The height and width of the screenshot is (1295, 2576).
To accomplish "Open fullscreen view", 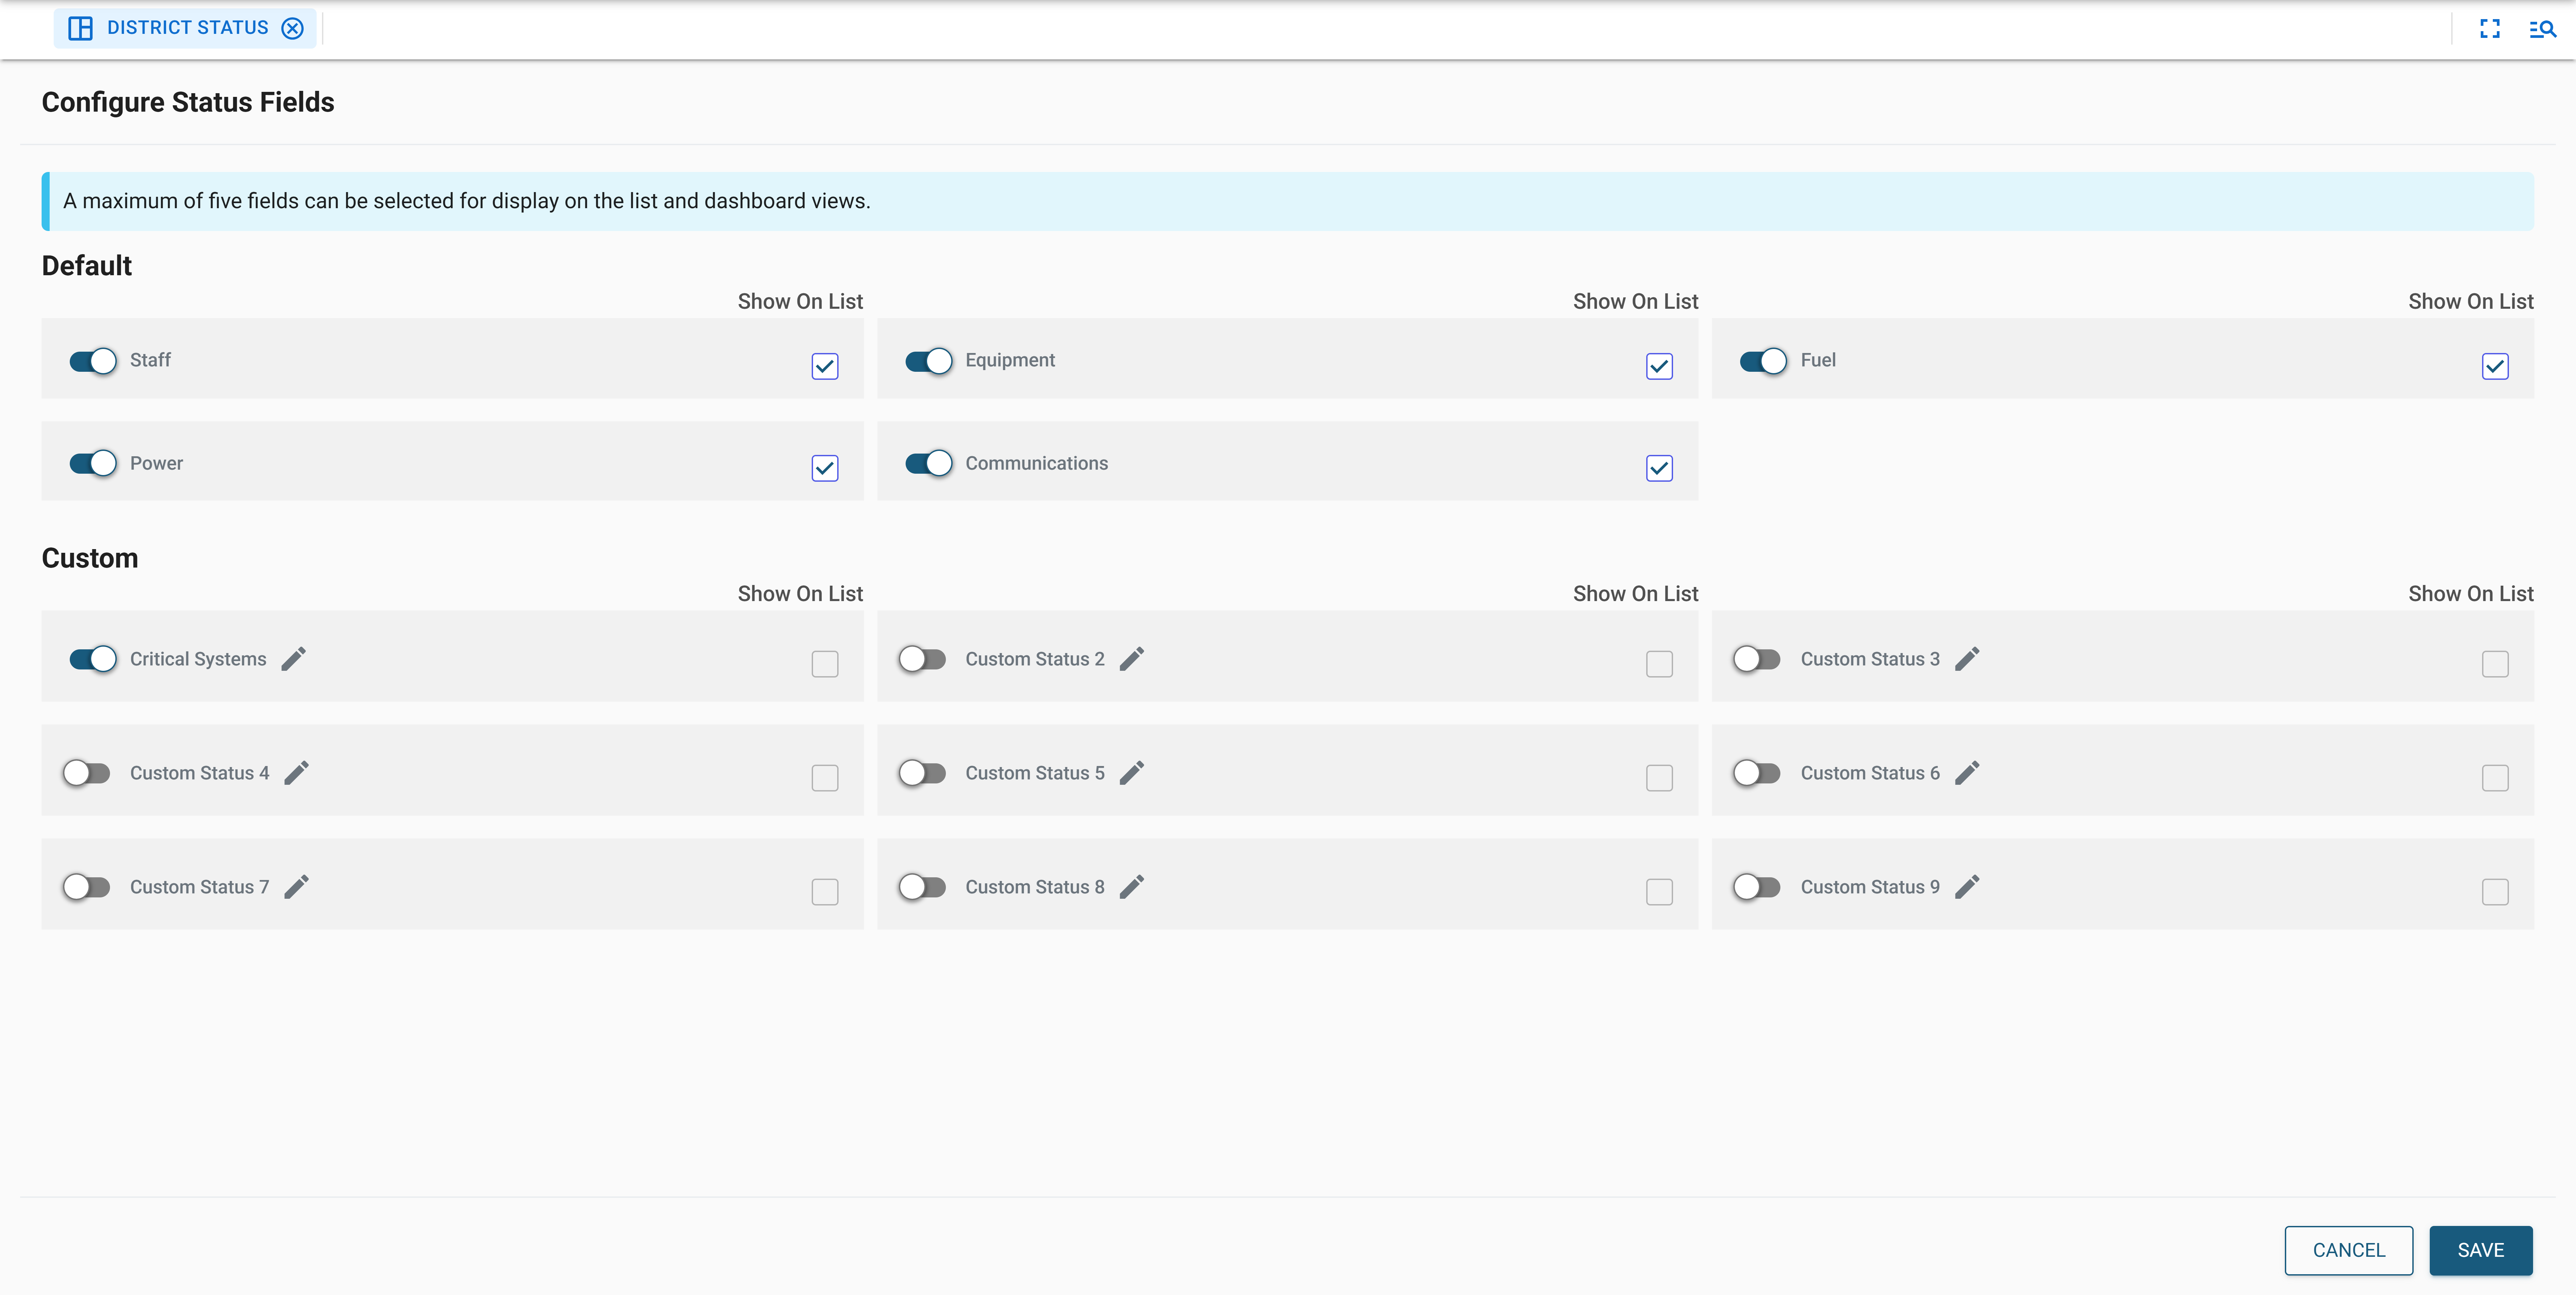I will point(2490,28).
